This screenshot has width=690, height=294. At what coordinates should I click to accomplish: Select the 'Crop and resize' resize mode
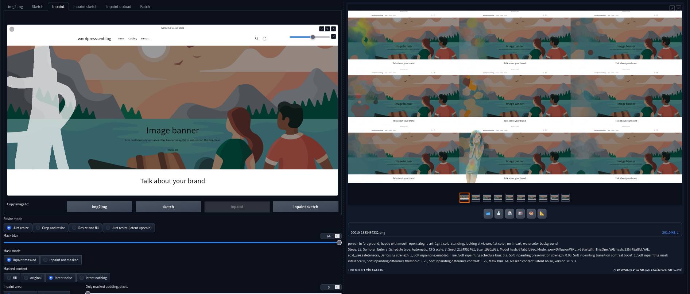point(50,228)
